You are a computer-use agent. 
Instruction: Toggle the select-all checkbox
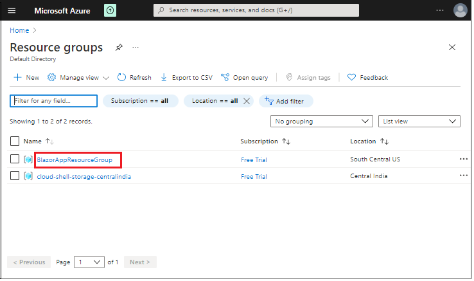[15, 141]
